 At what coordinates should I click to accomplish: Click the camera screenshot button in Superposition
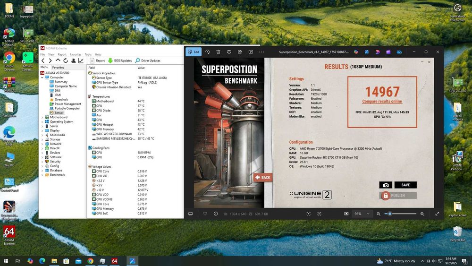pyautogui.click(x=386, y=185)
